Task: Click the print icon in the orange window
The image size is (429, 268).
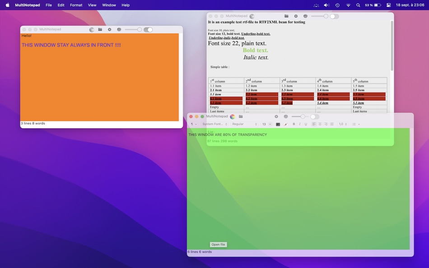Action: click(119, 29)
